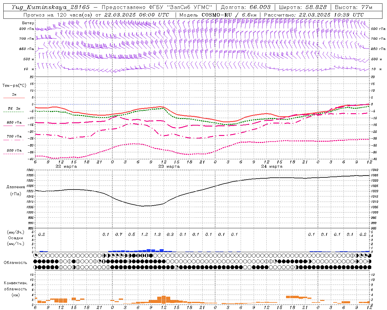This screenshot has width=387, height=310.
Task: Select 'Прогноз на 120 часа(ов)' forecast text
Action: [x=58, y=15]
